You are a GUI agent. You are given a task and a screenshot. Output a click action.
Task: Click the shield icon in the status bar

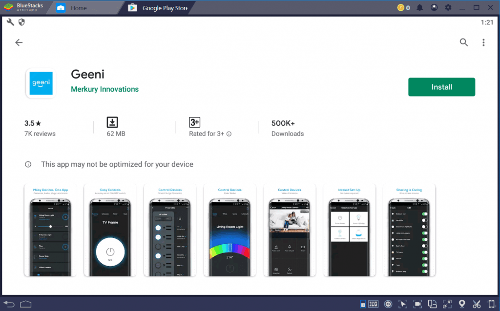point(21,22)
